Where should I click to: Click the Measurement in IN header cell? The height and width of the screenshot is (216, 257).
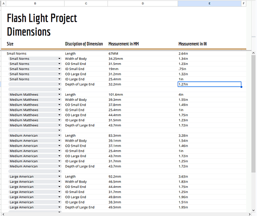tap(209, 44)
